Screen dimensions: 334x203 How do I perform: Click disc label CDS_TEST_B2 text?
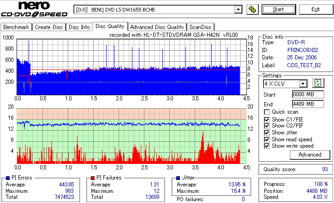tap(304, 65)
